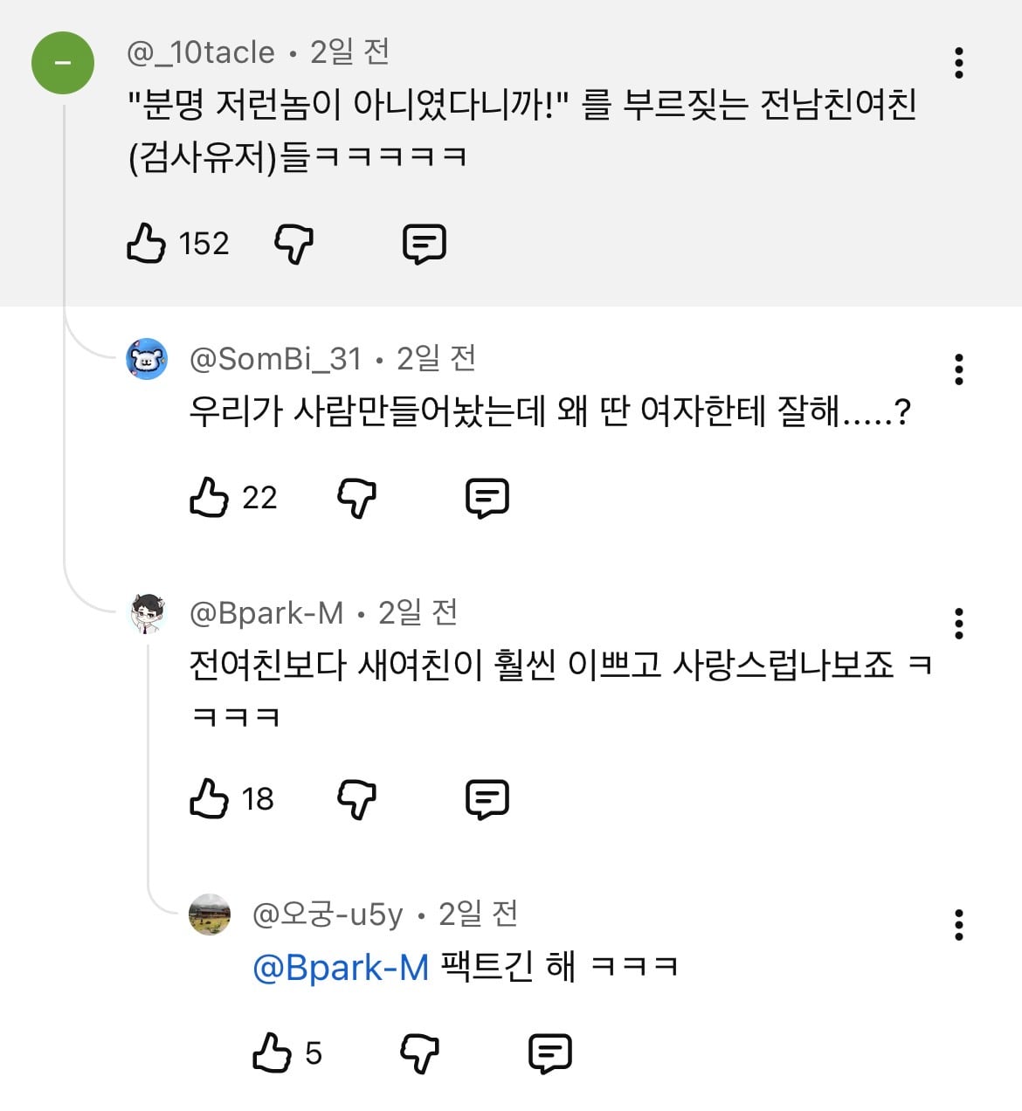Like @오궁-u5y's reply
Viewport: 1022px width, 1111px height.
click(x=272, y=1053)
